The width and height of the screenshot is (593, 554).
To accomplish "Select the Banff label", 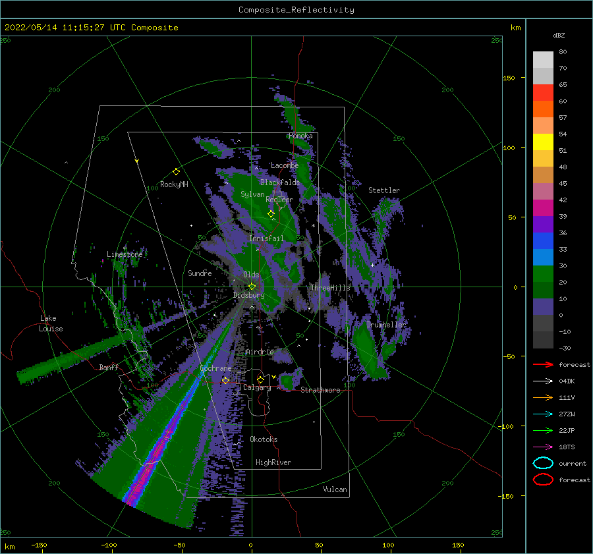I will [x=109, y=367].
